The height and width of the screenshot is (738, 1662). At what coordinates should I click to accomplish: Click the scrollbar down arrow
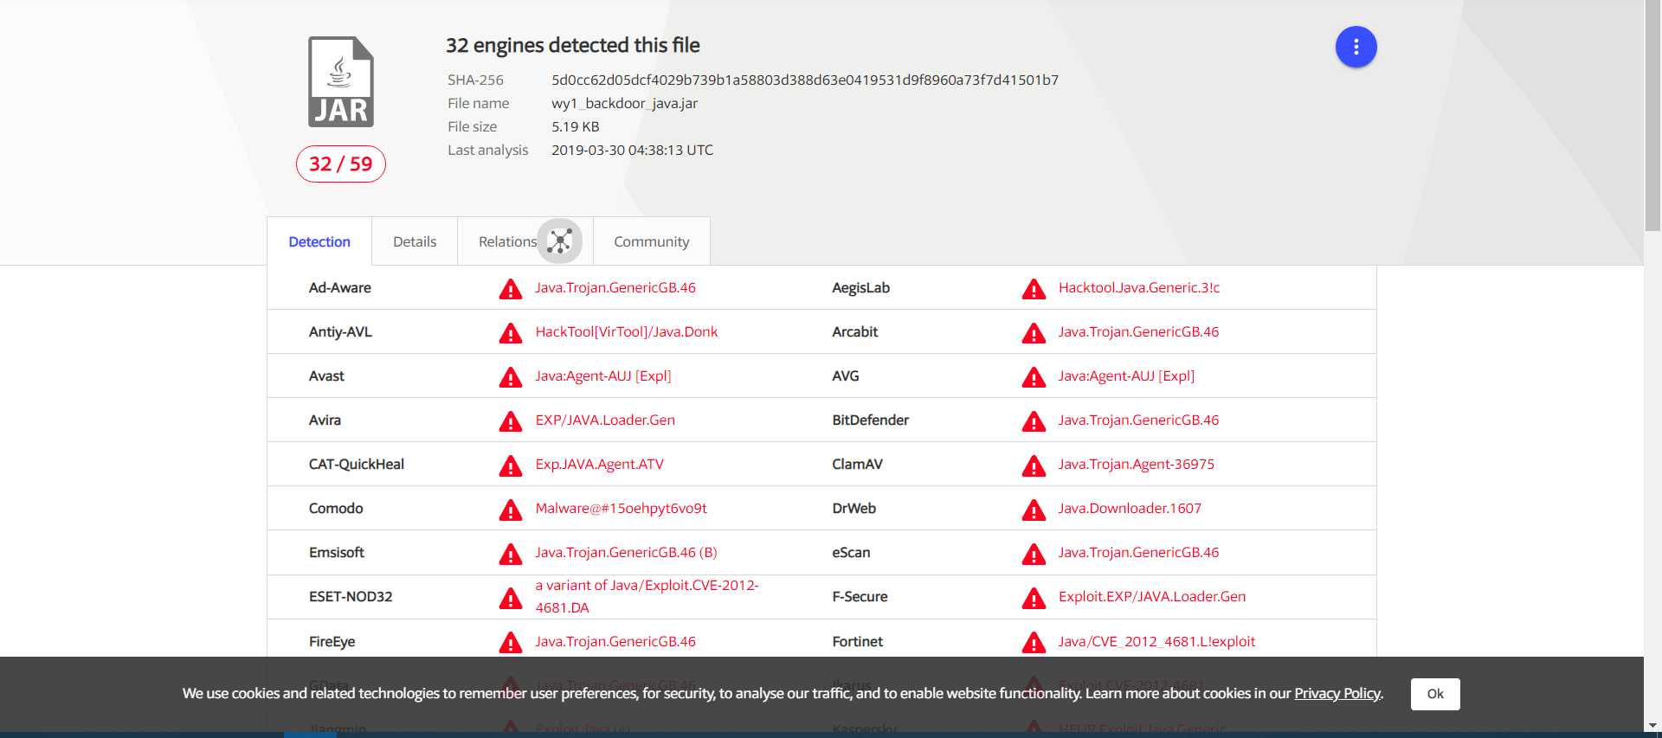pyautogui.click(x=1652, y=725)
